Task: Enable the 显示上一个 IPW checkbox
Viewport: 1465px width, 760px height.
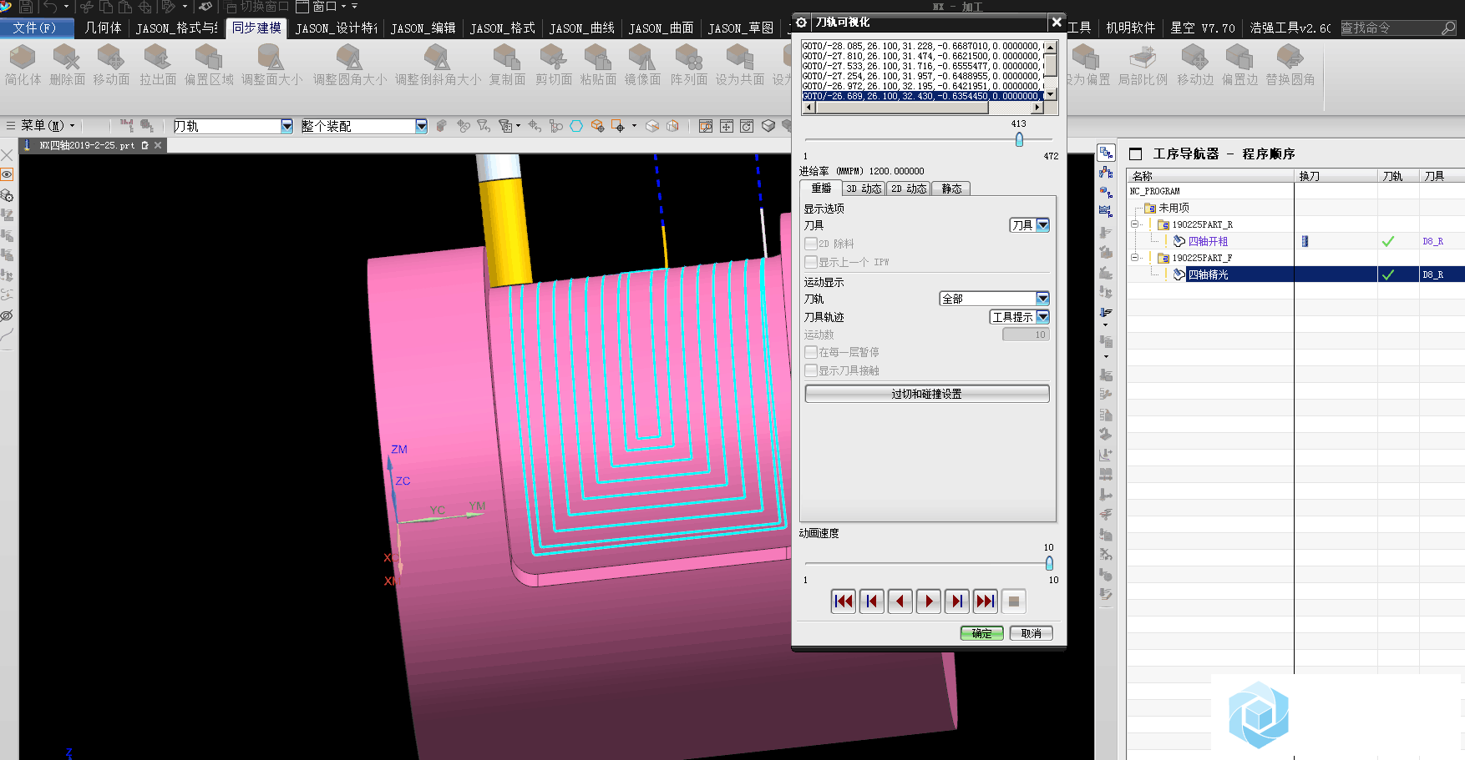Action: tap(810, 262)
